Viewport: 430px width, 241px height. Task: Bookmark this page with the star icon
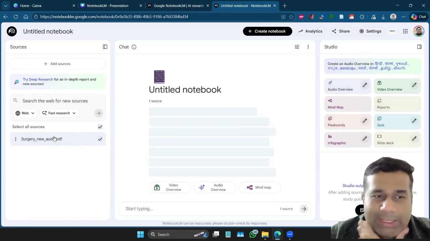291,17
